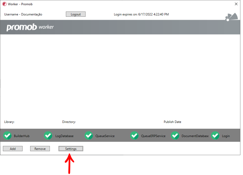Click the Remove button
The image size is (243, 175).
40,149
